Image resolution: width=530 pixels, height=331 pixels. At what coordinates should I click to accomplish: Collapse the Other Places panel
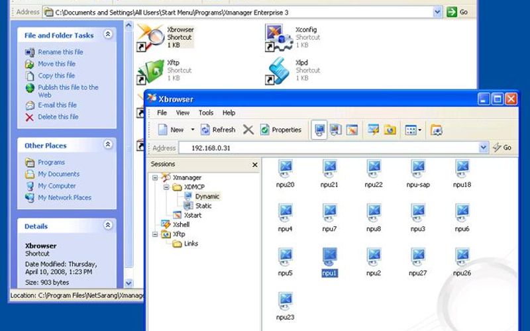[108, 144]
